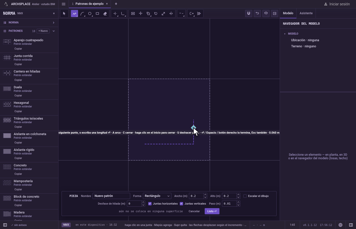Click the globe language icon in status bar
This screenshot has width=356, height=229.
[x=340, y=225]
